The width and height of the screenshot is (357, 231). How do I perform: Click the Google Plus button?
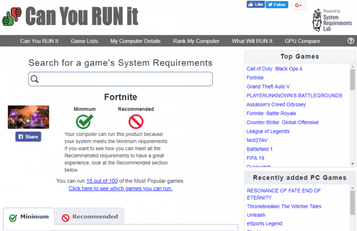tap(299, 5)
